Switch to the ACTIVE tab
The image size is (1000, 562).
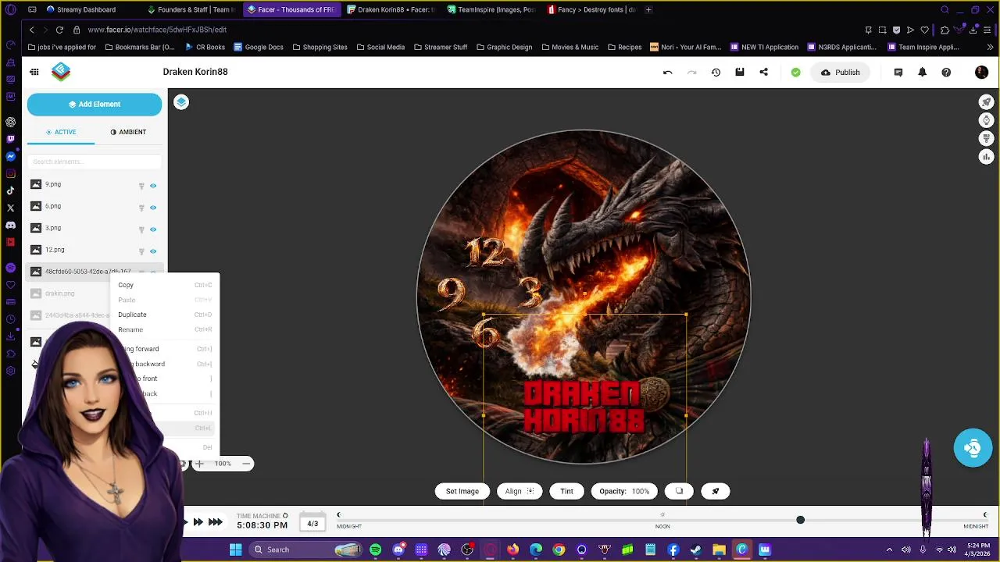click(x=61, y=132)
